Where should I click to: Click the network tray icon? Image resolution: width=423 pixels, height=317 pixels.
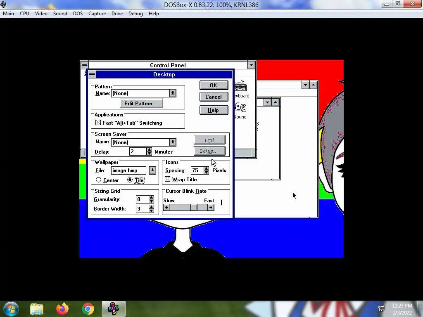point(381,309)
